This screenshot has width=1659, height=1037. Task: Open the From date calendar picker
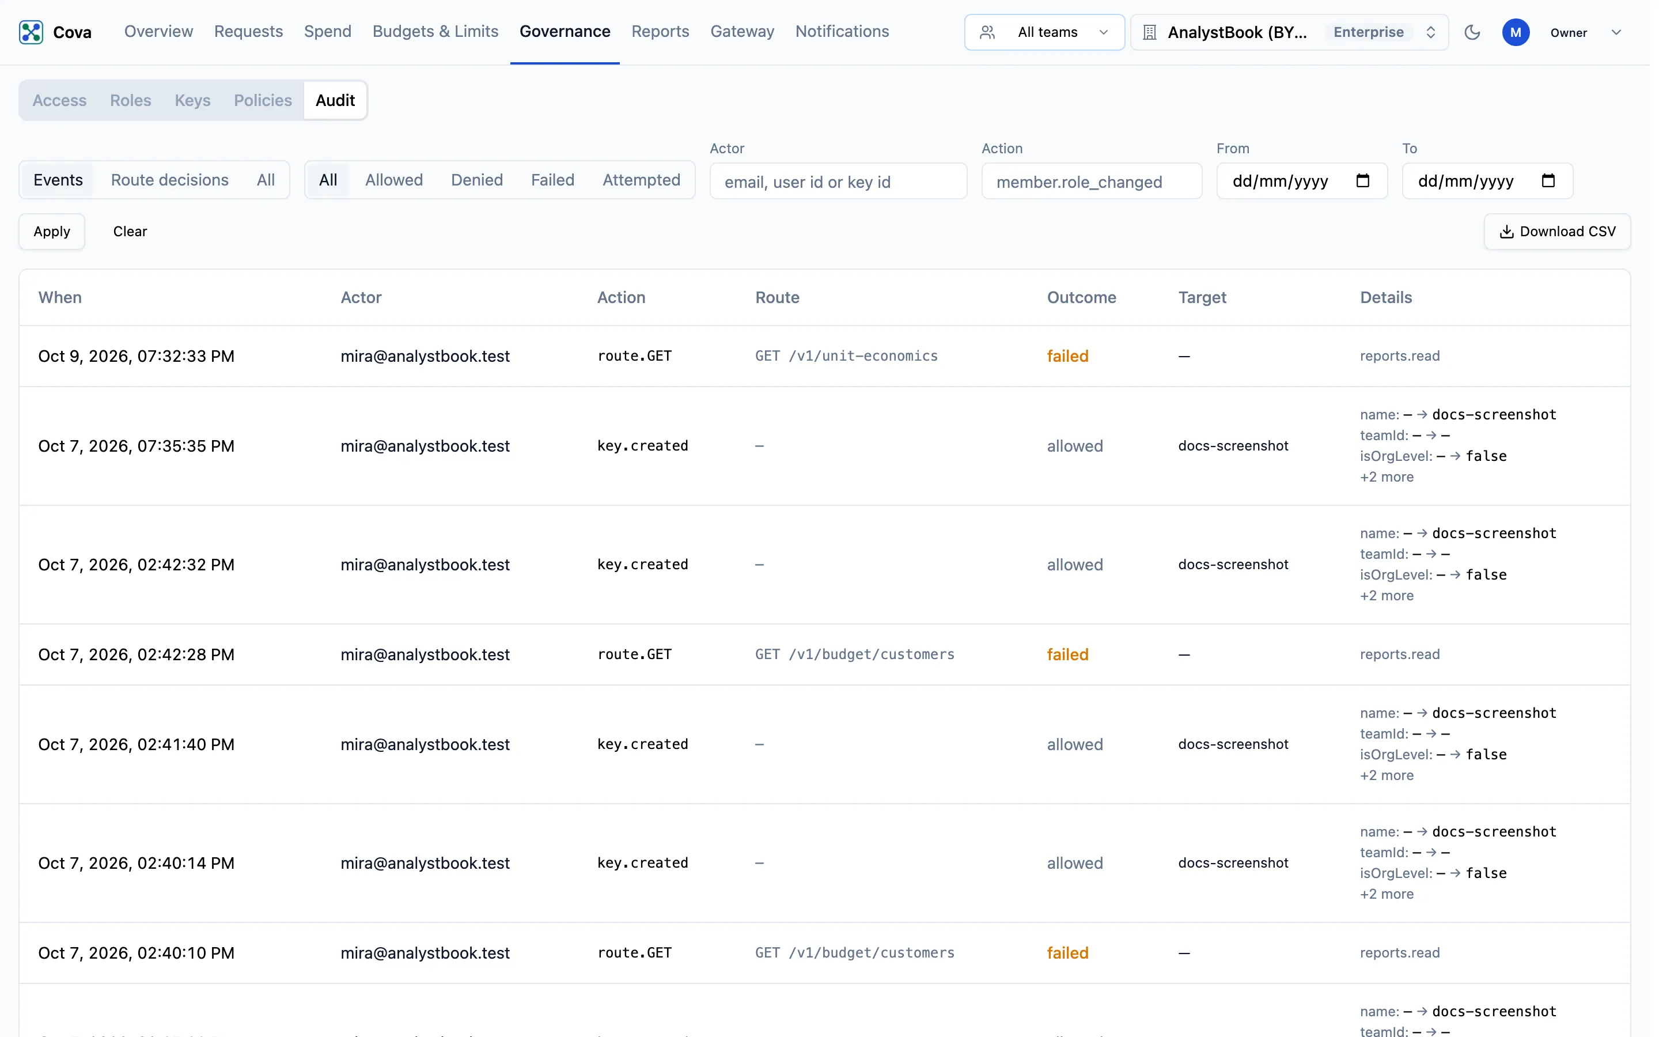[x=1363, y=181]
